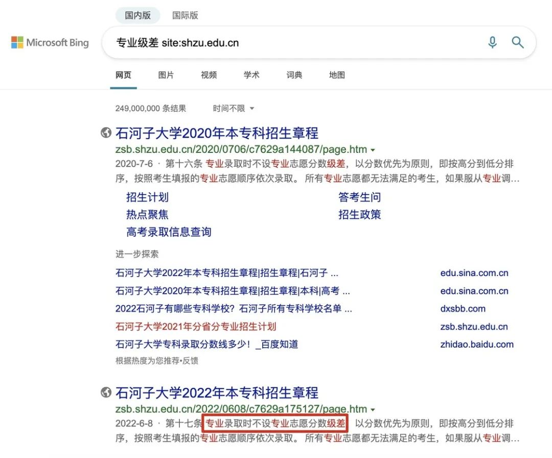Viewport: 552px width, 458px height.
Task: Open 石河子大学2022年本专科招生章程|招生章程 explore link
Action: pyautogui.click(x=227, y=273)
